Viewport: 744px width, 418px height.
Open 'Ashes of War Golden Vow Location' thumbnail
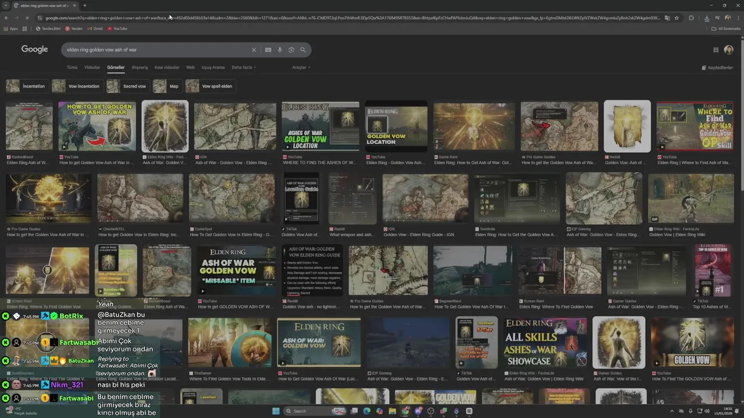[320, 127]
